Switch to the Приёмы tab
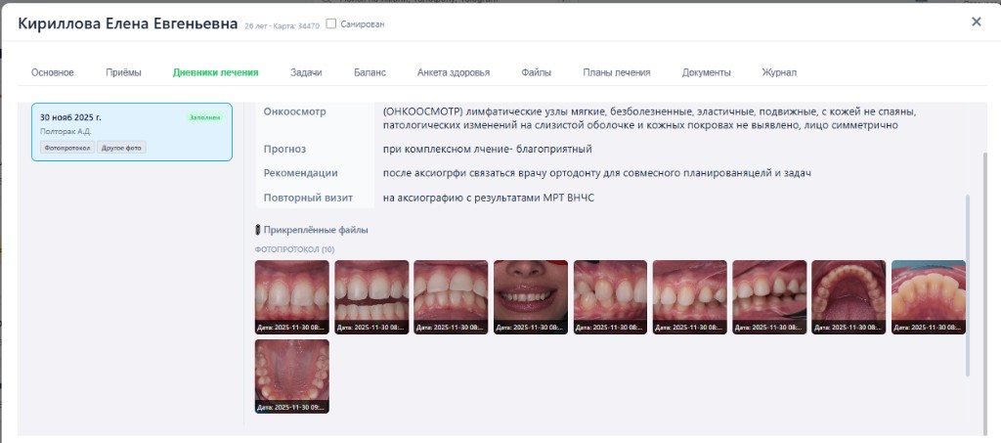The width and height of the screenshot is (1001, 443). tap(123, 72)
